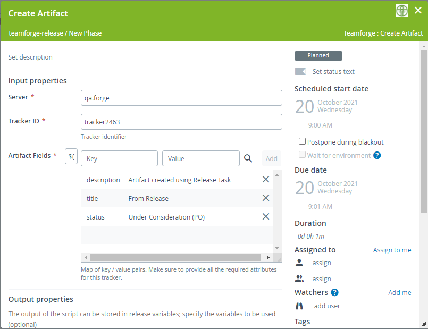Click the Tracker ID input field
Screen dimensions: 428x329
(181, 122)
